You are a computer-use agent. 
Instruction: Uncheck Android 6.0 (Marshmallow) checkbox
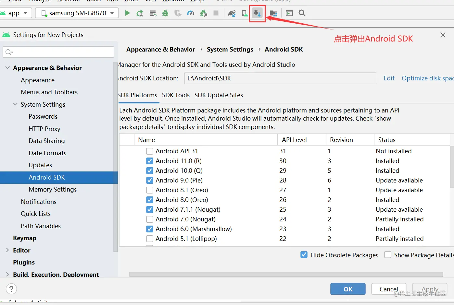(x=150, y=229)
